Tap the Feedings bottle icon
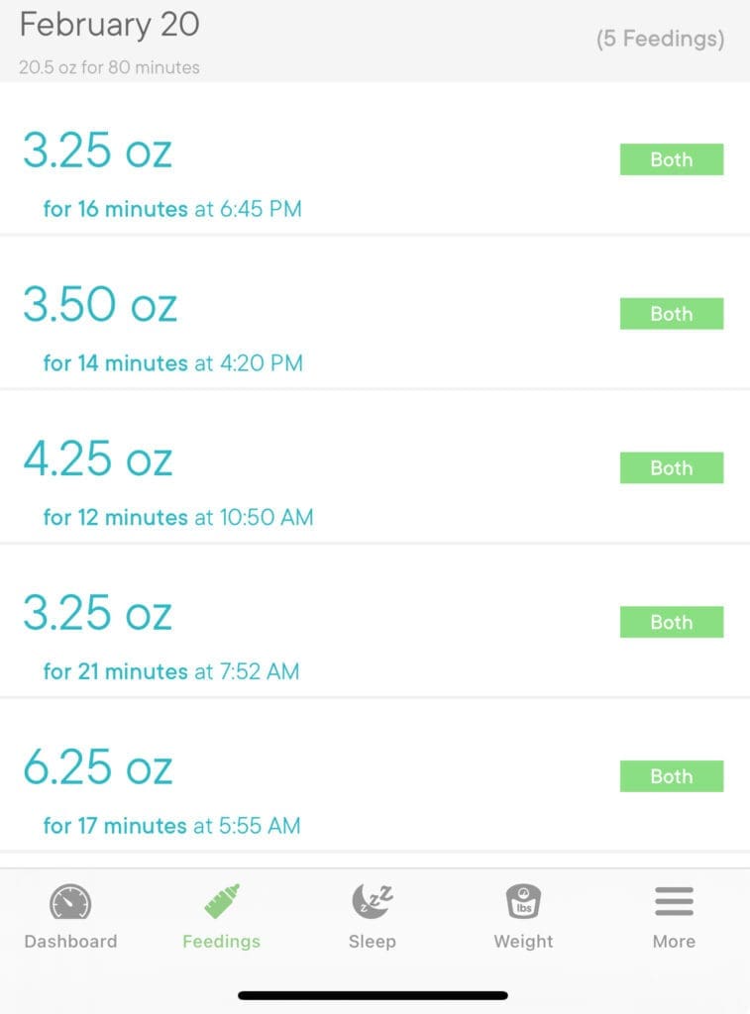This screenshot has height=1014, width=750. click(x=222, y=901)
